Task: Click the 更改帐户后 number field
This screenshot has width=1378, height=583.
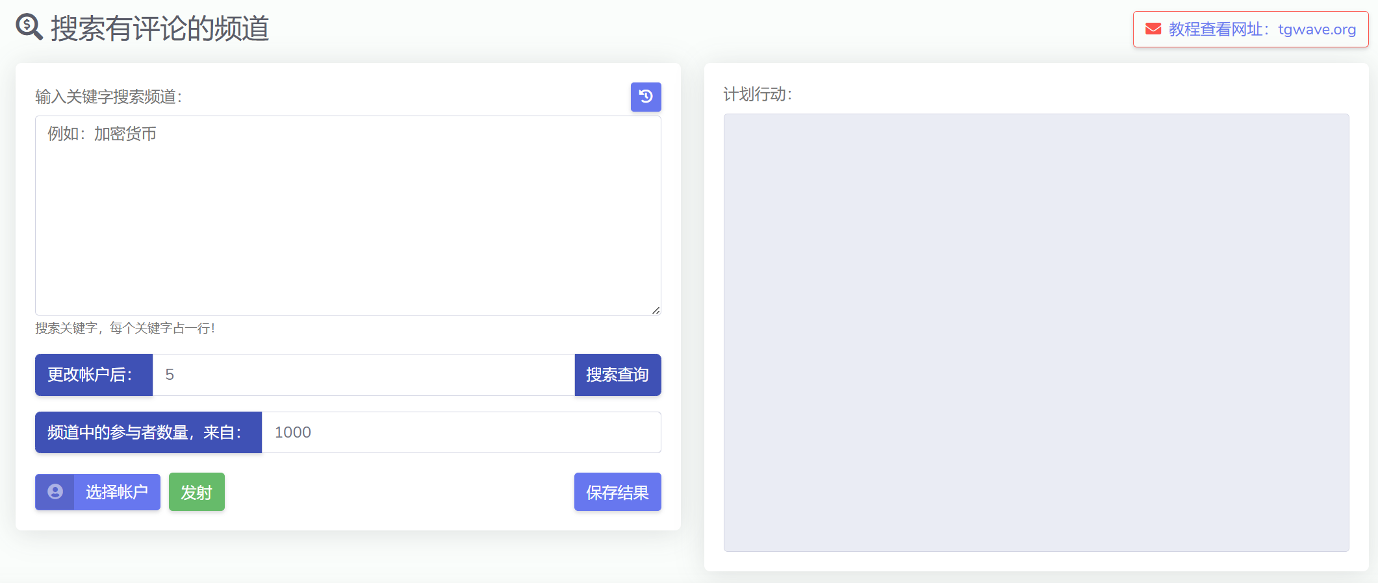Action: 363,375
